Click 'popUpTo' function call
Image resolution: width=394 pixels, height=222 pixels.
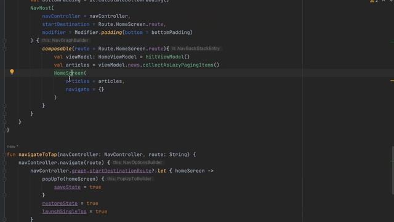pos(52,179)
